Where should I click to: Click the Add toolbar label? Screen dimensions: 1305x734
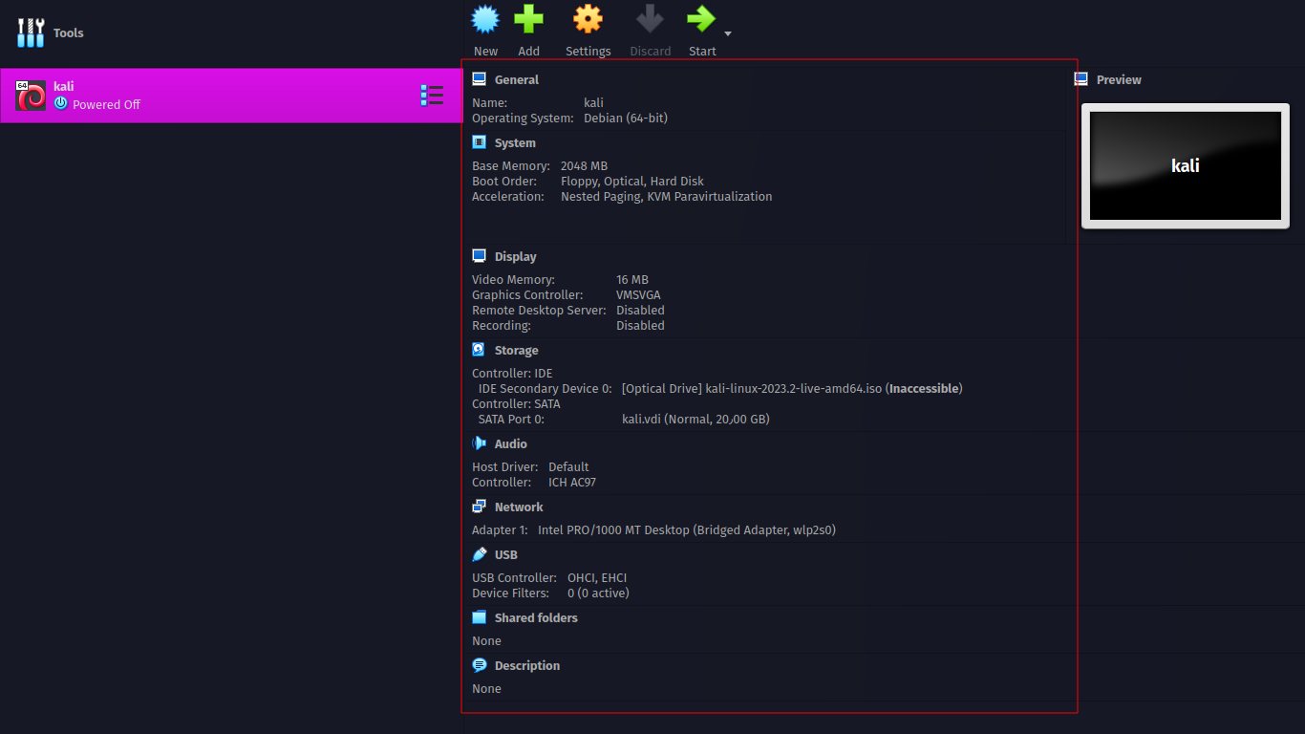(x=528, y=52)
